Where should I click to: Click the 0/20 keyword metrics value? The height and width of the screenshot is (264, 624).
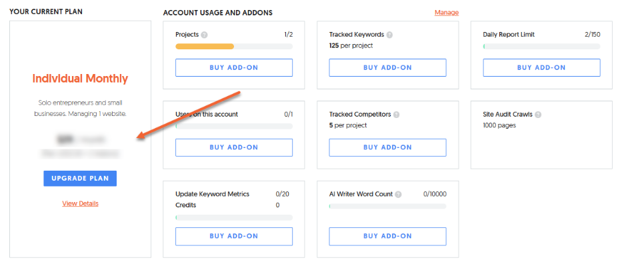coord(282,194)
